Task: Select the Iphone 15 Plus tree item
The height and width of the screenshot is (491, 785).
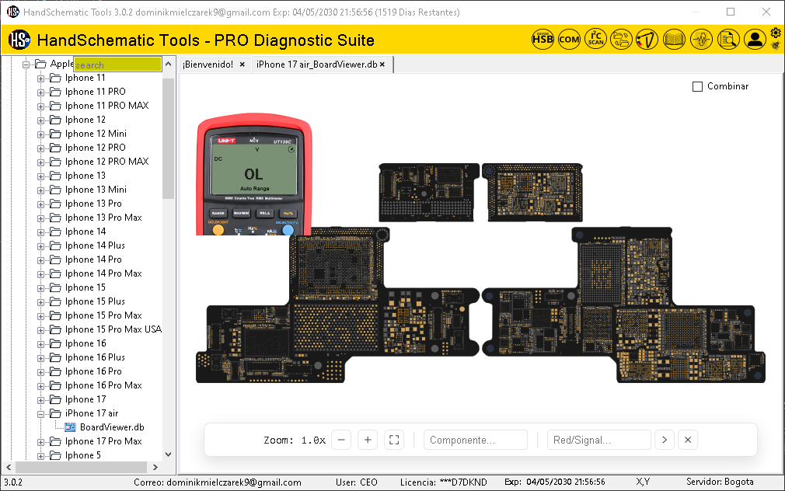Action: 95,301
